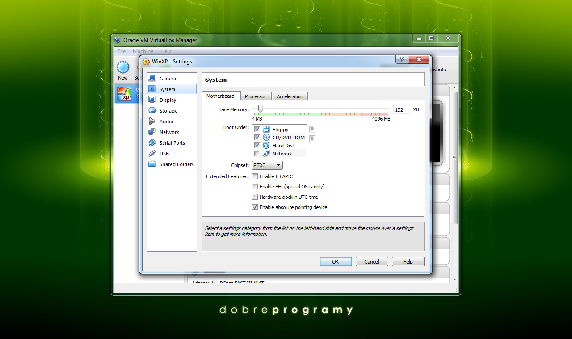This screenshot has height=339, width=572.
Task: Select the Serial Ports category label
Action: (x=172, y=143)
